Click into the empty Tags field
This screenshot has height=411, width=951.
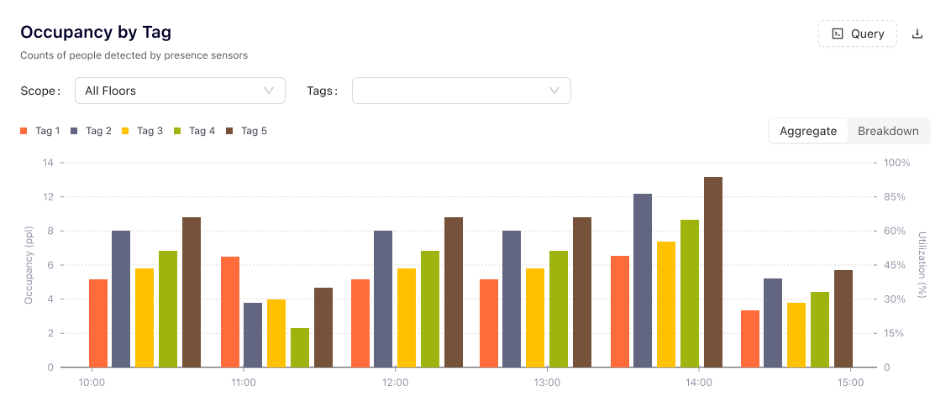[x=449, y=91]
